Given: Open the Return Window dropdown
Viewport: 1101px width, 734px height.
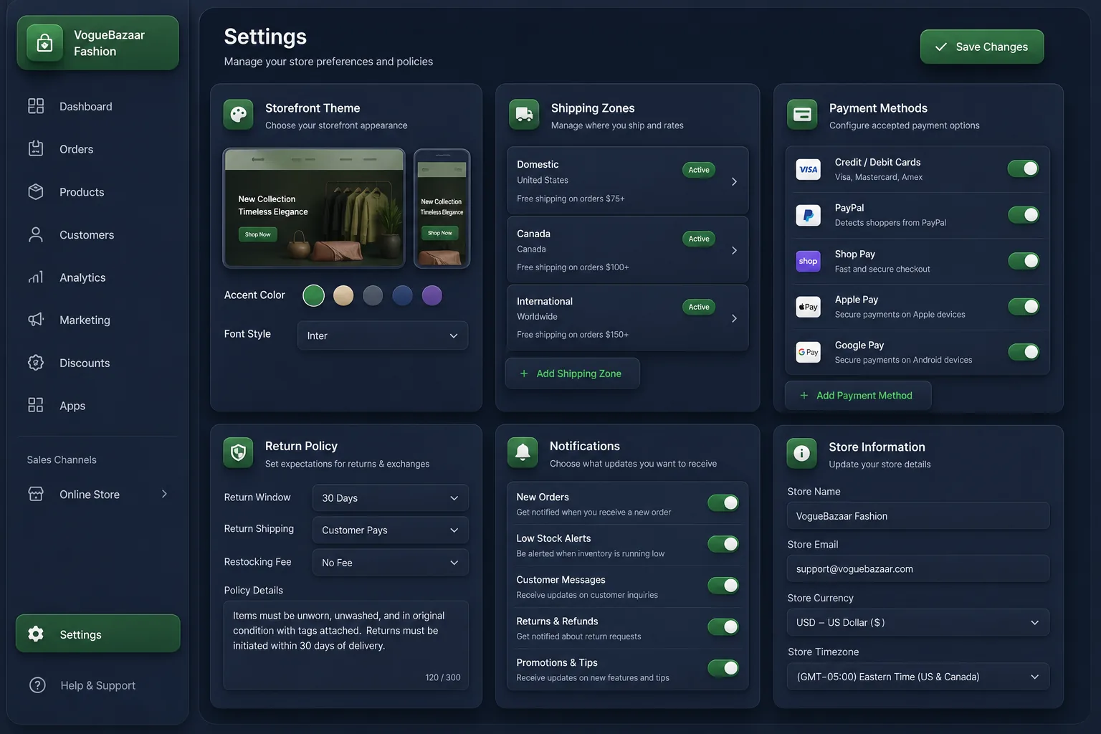Looking at the screenshot, I should tap(391, 498).
